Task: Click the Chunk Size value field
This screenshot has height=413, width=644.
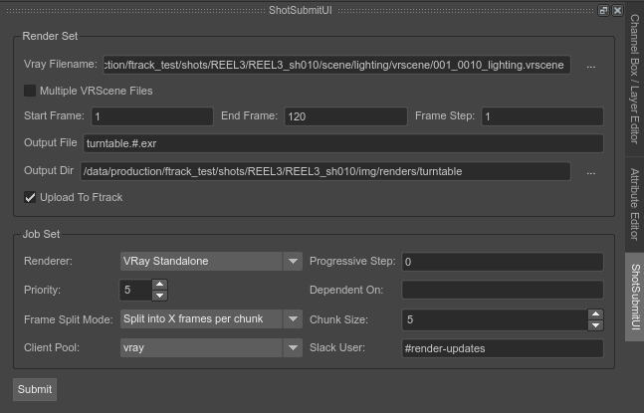Action: point(495,319)
